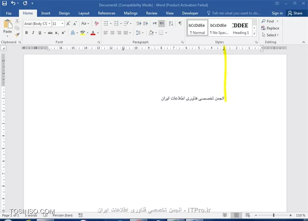The width and height of the screenshot is (308, 221).
Task: Decrease font size with Shrink Font
Action: (75, 24)
